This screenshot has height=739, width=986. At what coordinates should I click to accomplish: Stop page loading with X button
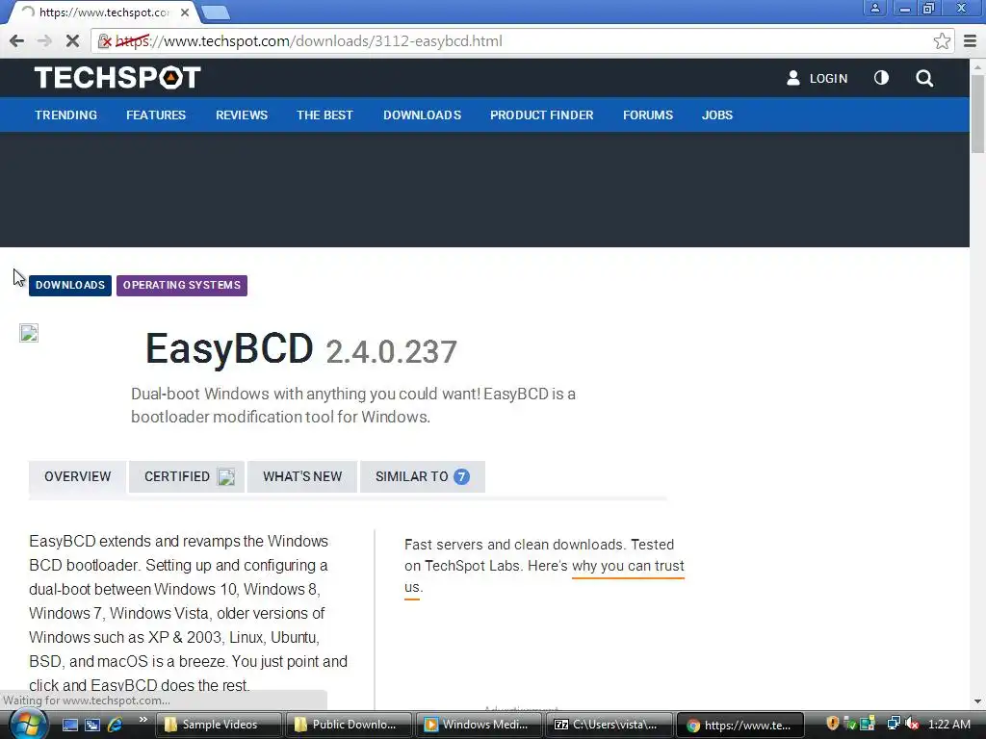coord(72,41)
